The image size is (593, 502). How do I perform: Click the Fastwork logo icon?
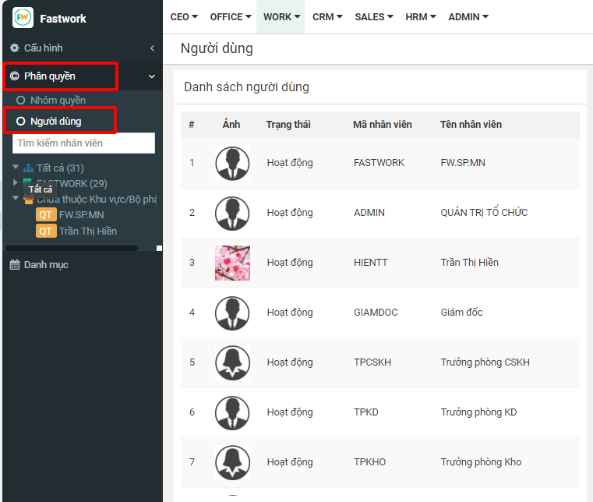pyautogui.click(x=23, y=17)
